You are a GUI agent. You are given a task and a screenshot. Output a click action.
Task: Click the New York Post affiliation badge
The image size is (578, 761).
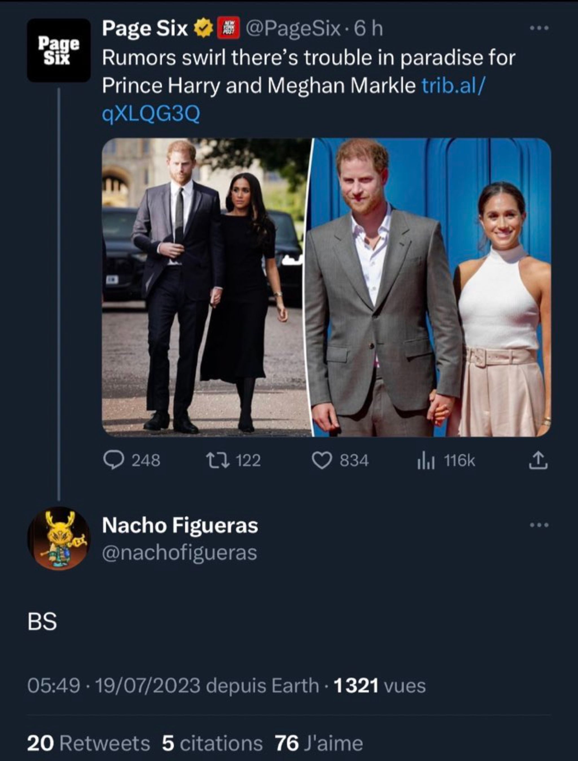tap(228, 28)
